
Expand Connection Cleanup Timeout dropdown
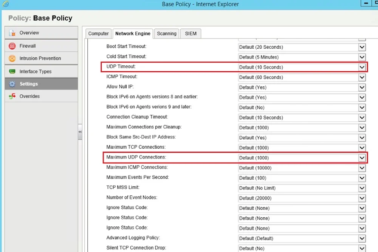[x=302, y=117]
